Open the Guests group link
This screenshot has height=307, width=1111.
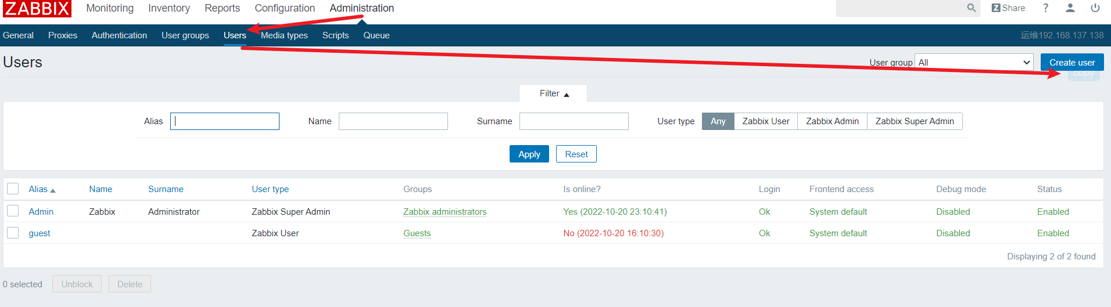tap(417, 233)
